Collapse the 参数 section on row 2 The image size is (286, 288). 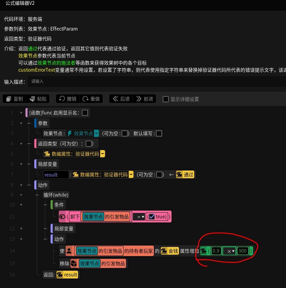21,123
